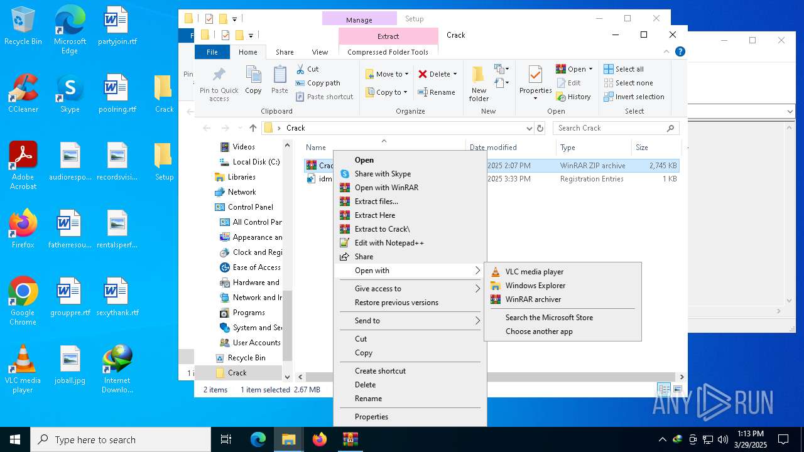Choose Open in context menu
This screenshot has height=452, width=804.
[x=410, y=160]
